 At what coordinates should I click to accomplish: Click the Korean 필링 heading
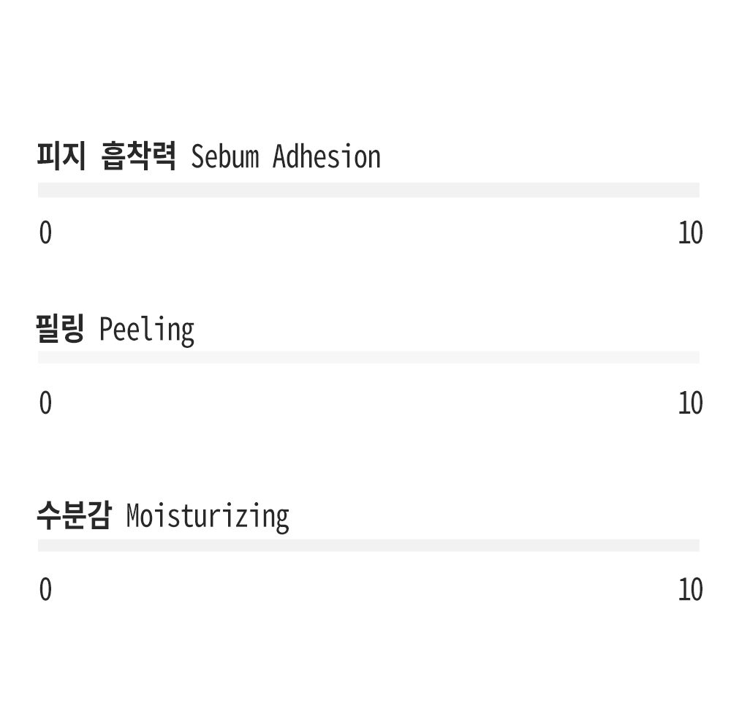[60, 329]
